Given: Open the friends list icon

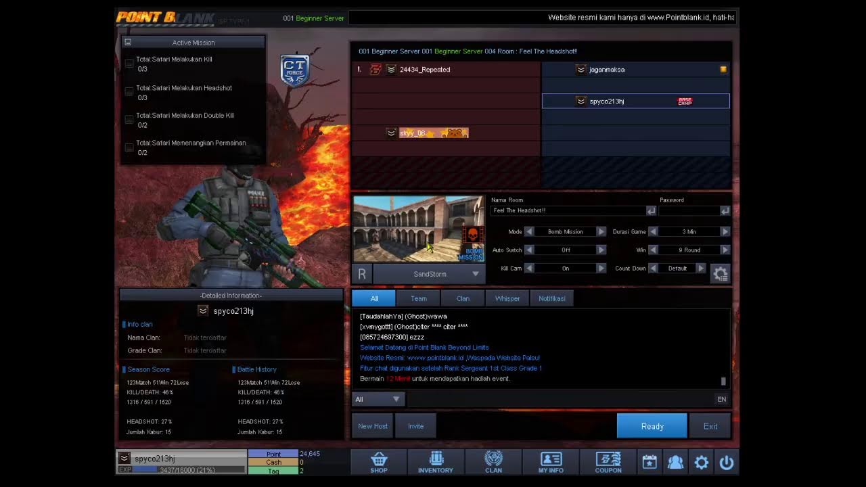Looking at the screenshot, I should pyautogui.click(x=675, y=463).
